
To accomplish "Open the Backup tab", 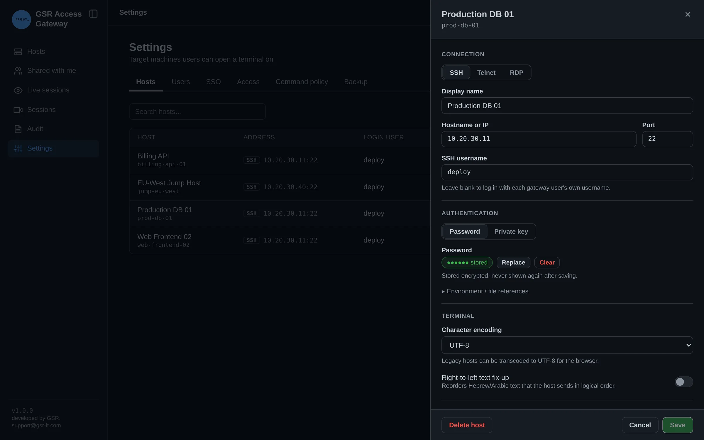I will 356,82.
